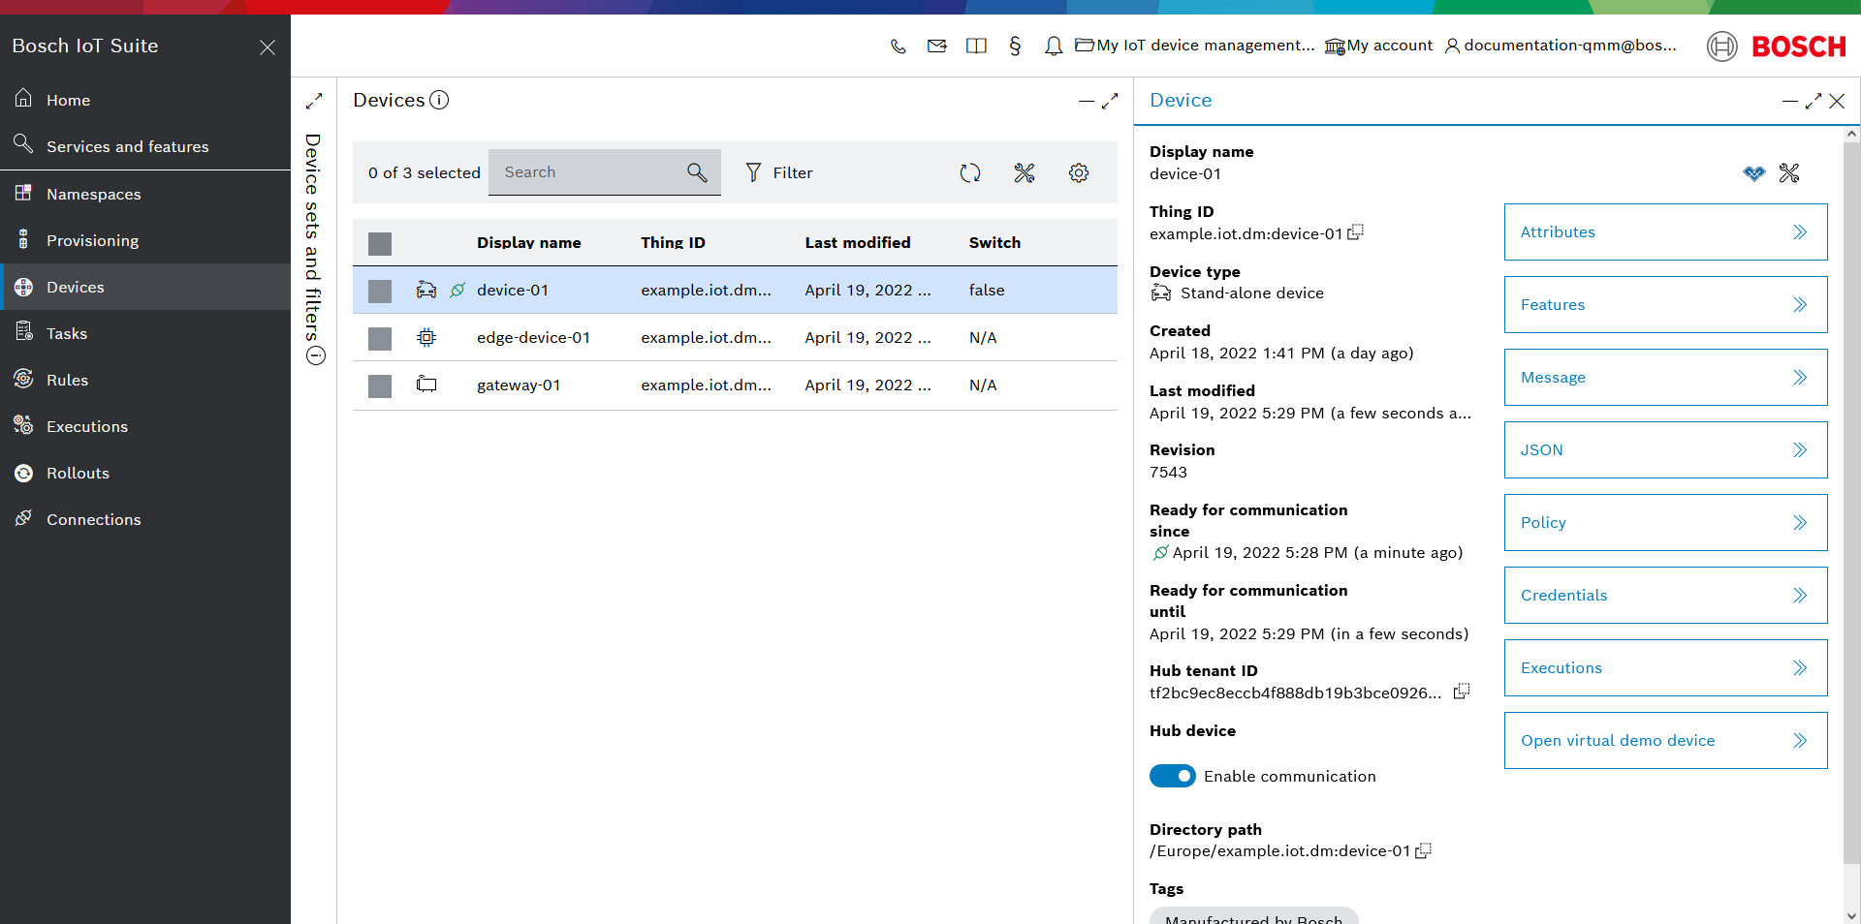
Task: Open My account menu
Action: click(x=1378, y=46)
